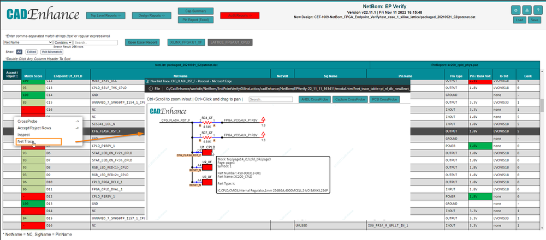The height and width of the screenshot is (240, 546).
Task: Focus the Net Trace window search field
Action: point(271,99)
